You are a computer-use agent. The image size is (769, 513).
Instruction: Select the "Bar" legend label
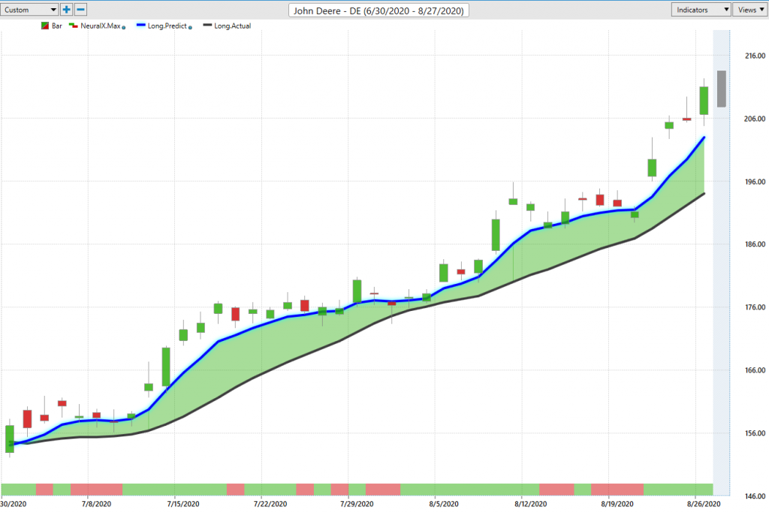pos(57,26)
